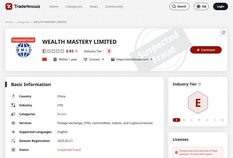
Task: Click the Status row icon
Action: coord(13,150)
